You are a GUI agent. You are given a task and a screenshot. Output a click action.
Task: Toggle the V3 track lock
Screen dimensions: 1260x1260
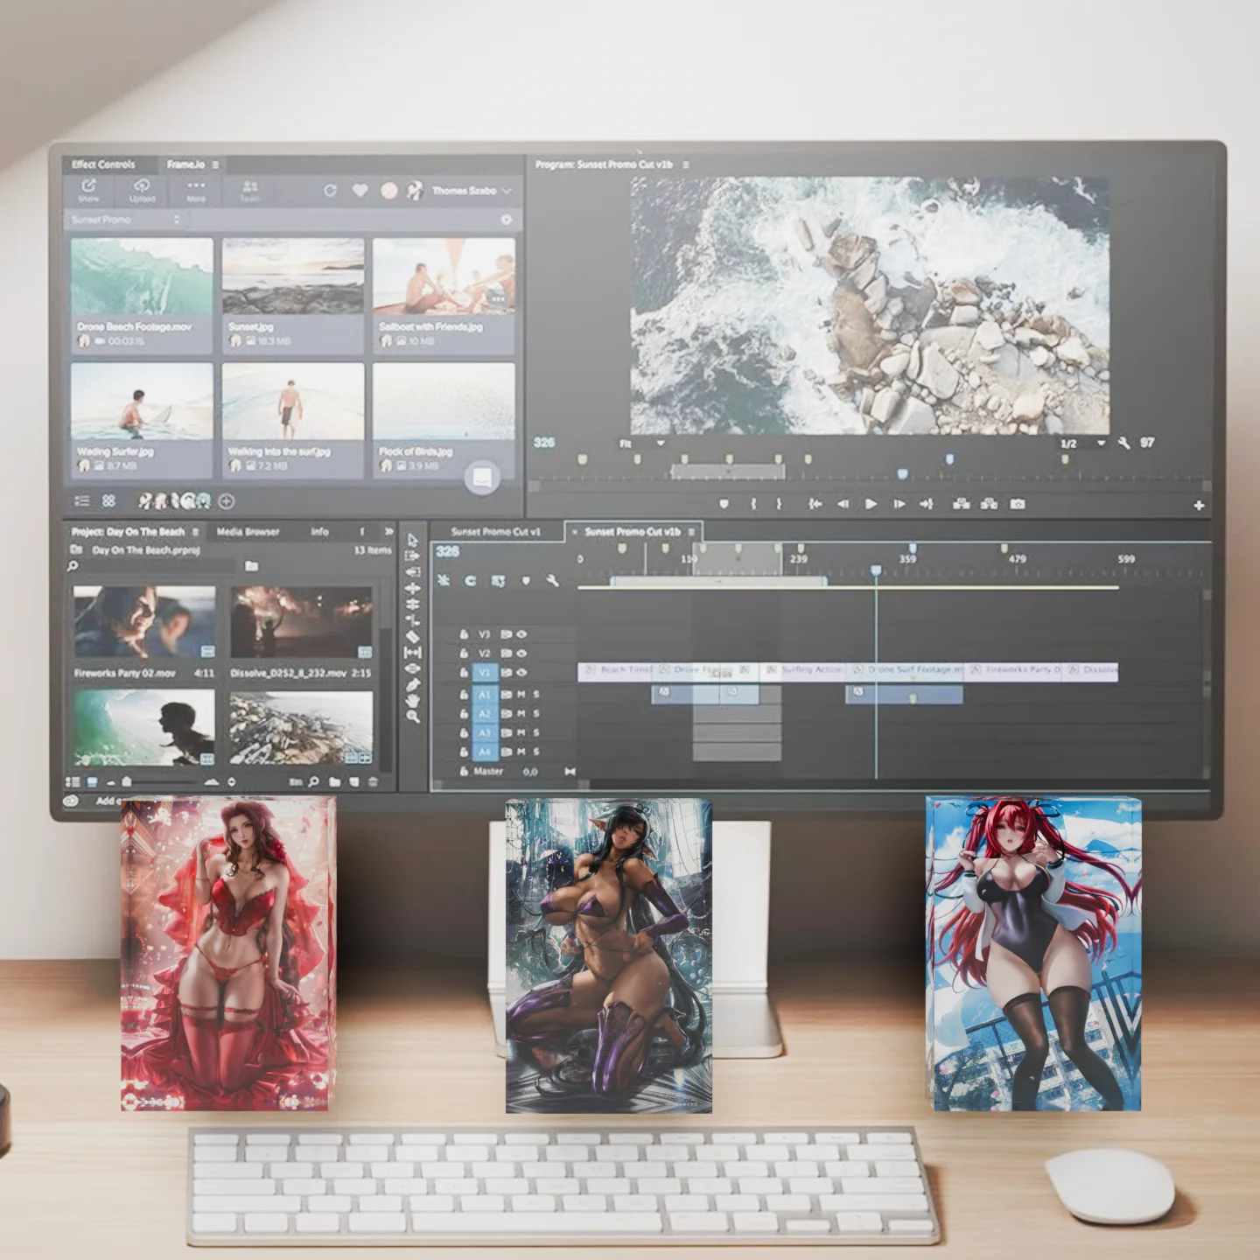pos(464,633)
